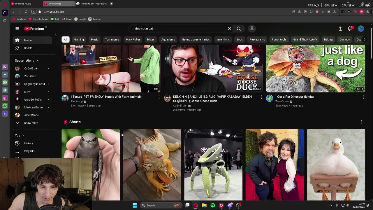Viewport: 373px width, 210px height.
Task: Collapse sidebar section with small up arrow
Action: [x=56, y=35]
